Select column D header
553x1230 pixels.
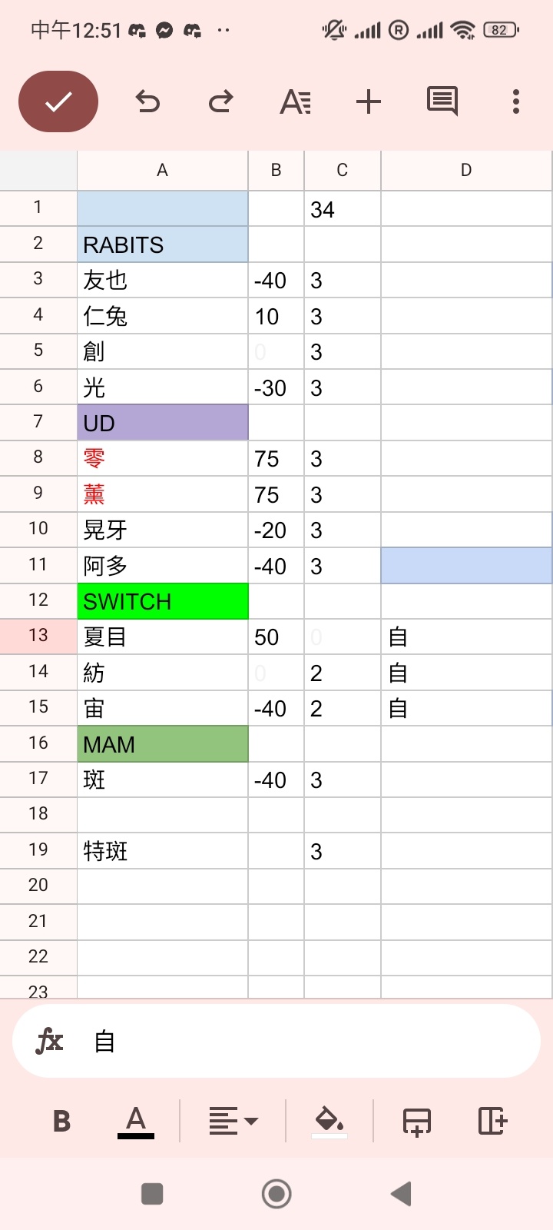[466, 171]
